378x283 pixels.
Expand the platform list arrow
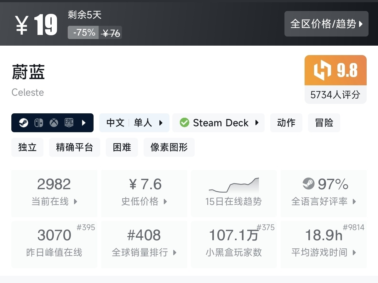pos(84,123)
